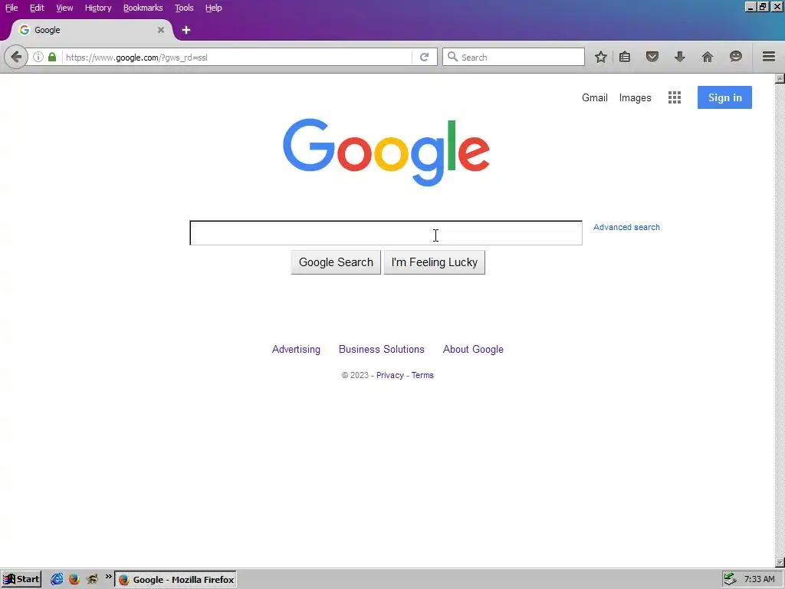Go to the Home page icon

tap(707, 57)
